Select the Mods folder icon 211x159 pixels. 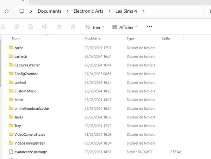click(x=11, y=99)
